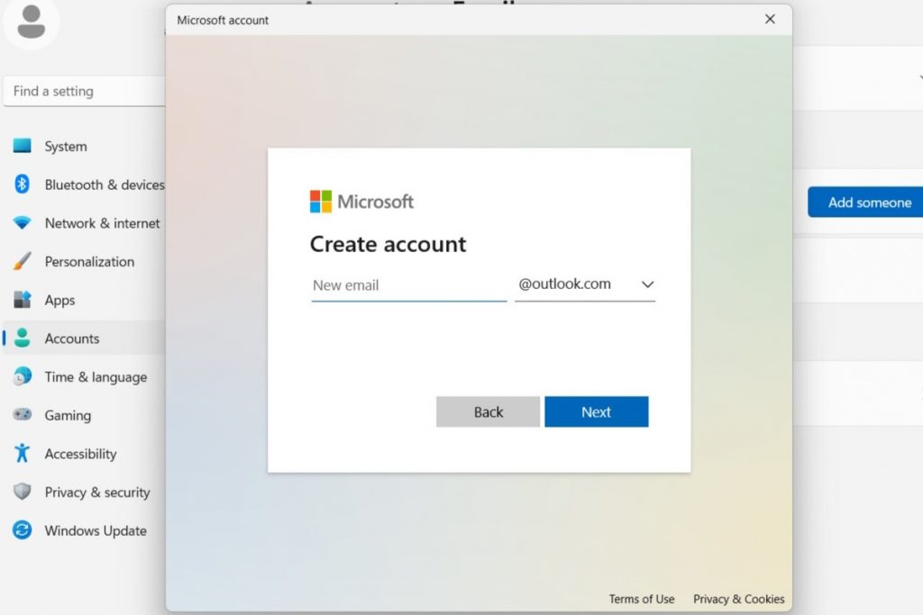Click the Network & internet icon
The width and height of the screenshot is (923, 615).
[x=23, y=222]
